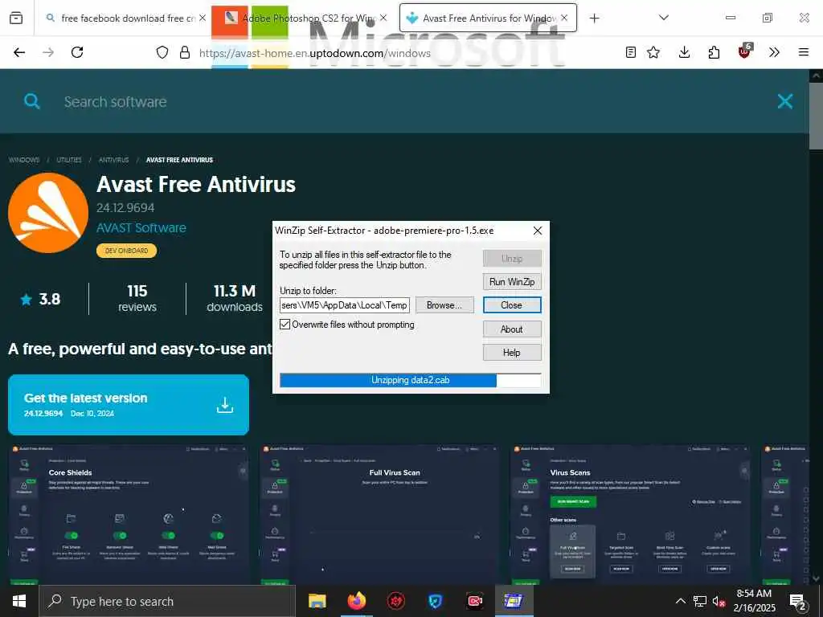This screenshot has height=617, width=823.
Task: Open the tracking protection shield icon
Action: click(162, 52)
